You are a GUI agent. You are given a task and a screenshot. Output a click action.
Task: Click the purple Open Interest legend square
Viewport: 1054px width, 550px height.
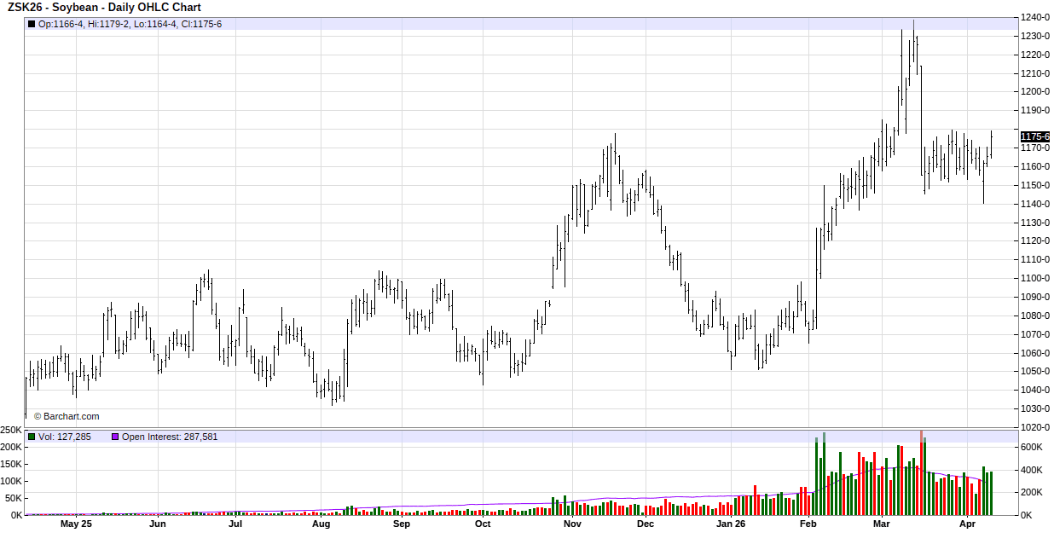click(x=115, y=437)
